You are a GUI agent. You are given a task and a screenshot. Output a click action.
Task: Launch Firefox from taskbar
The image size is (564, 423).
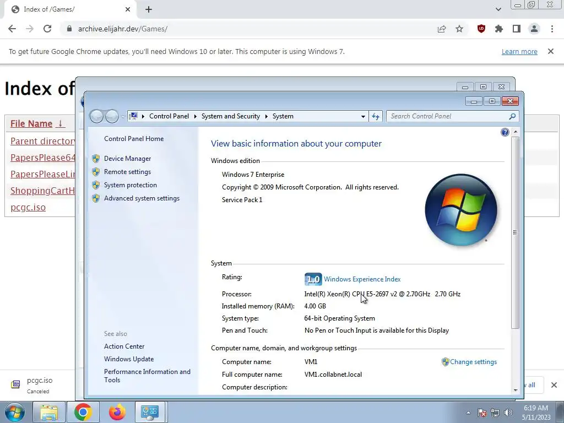pos(117,412)
